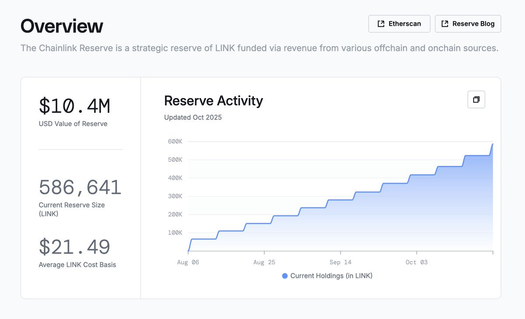This screenshot has width=525, height=319.
Task: Click the Current Holdings (in LINK) legend label
Action: (331, 276)
